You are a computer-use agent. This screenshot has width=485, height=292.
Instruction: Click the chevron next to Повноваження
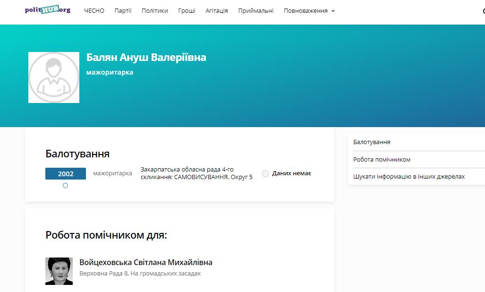pyautogui.click(x=333, y=11)
